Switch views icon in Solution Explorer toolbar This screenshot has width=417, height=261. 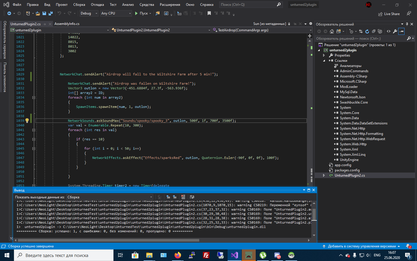tap(338, 31)
